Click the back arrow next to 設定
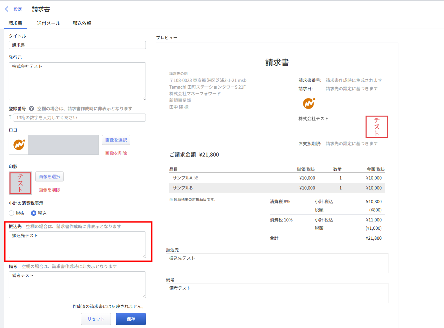444x328 pixels. click(8, 9)
